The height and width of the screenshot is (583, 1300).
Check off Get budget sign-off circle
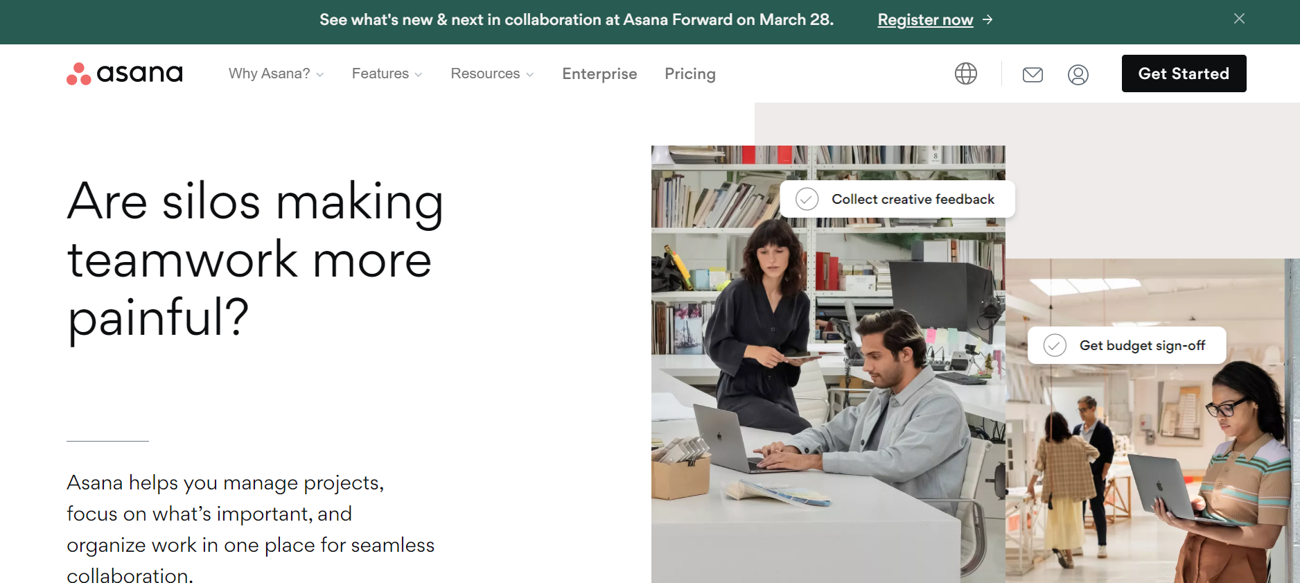coord(1055,345)
